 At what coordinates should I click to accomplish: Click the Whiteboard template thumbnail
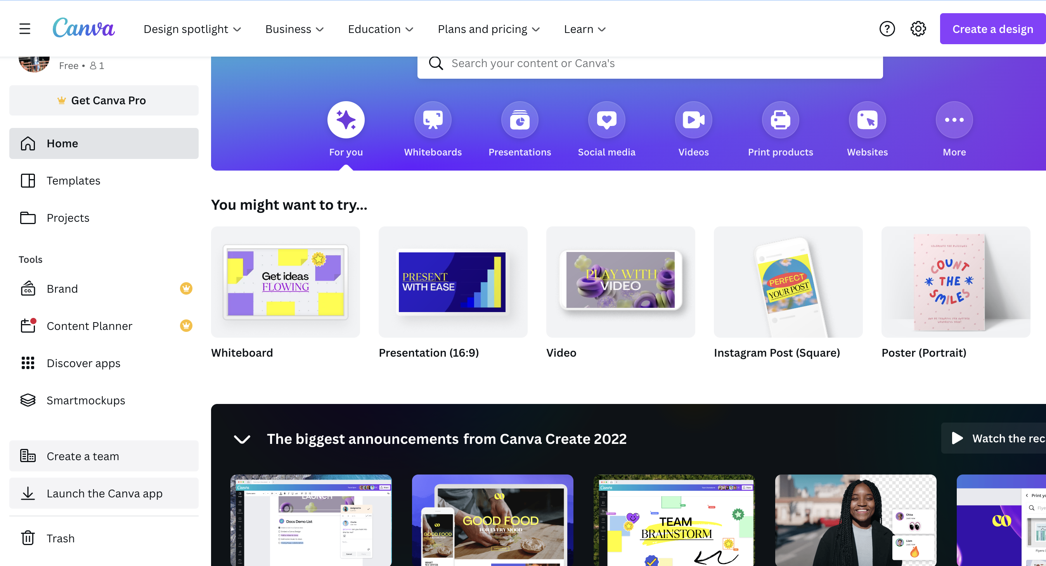[285, 281]
